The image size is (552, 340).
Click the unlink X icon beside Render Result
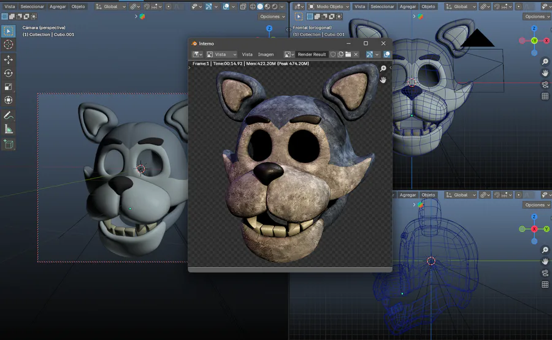[x=356, y=54]
